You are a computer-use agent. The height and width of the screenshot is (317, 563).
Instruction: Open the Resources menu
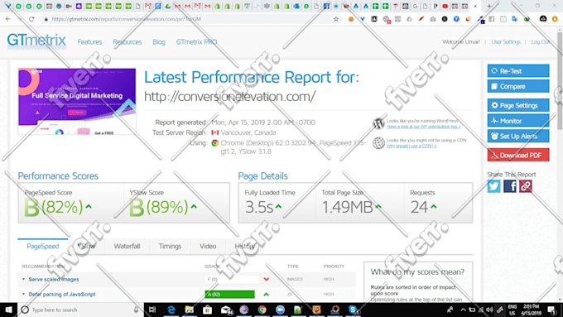click(128, 42)
